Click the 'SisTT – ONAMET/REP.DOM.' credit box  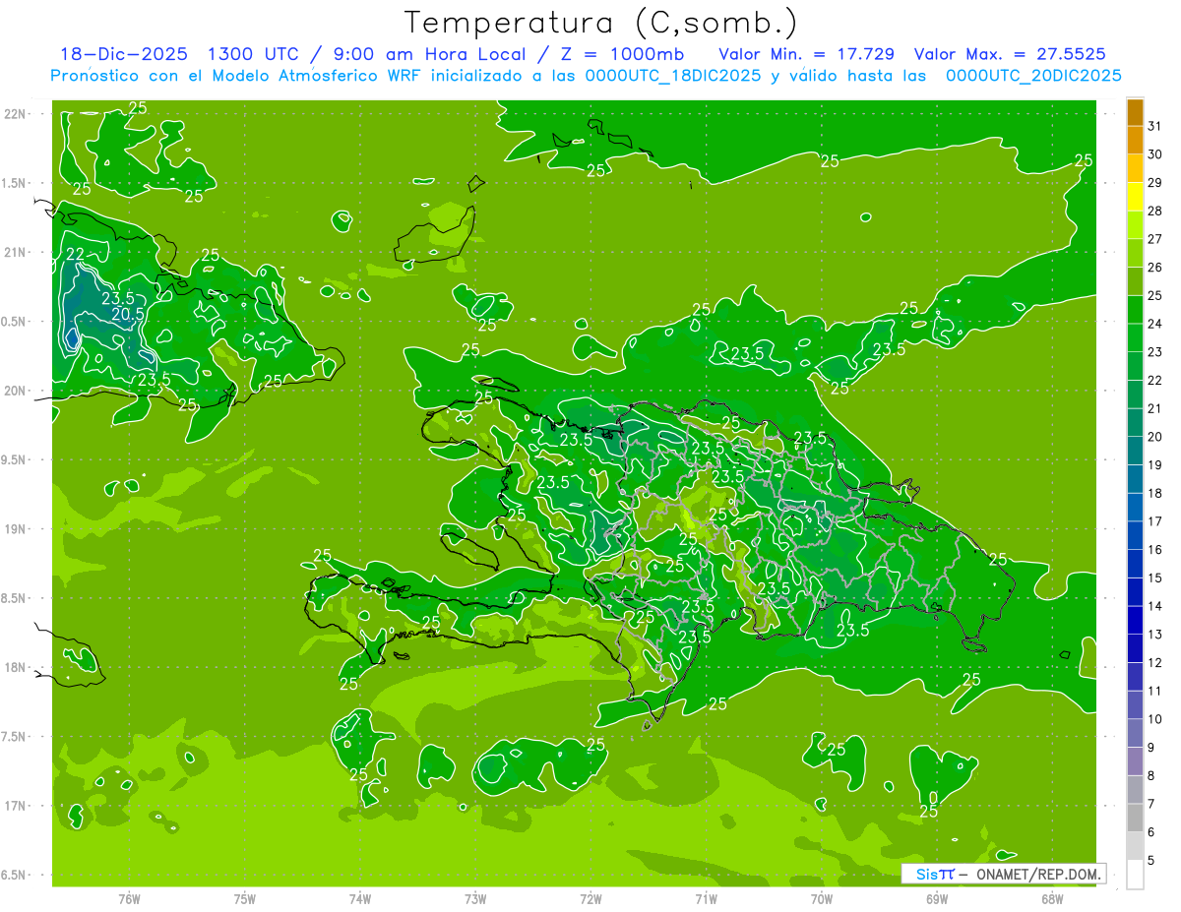(x=1003, y=874)
